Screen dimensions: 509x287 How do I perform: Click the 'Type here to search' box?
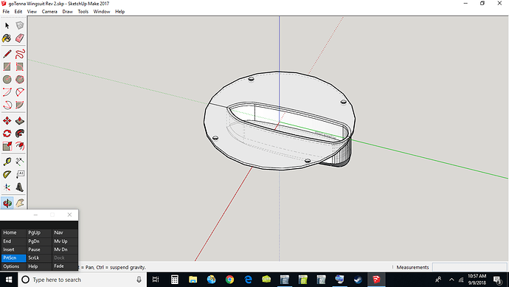coord(83,280)
